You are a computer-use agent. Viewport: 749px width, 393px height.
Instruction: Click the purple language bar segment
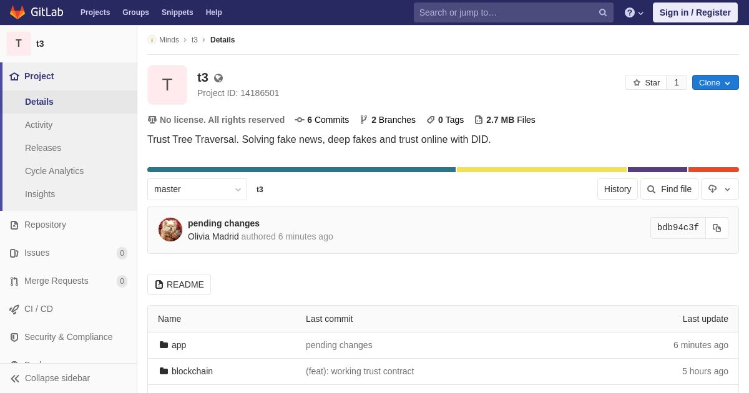pyautogui.click(x=657, y=170)
